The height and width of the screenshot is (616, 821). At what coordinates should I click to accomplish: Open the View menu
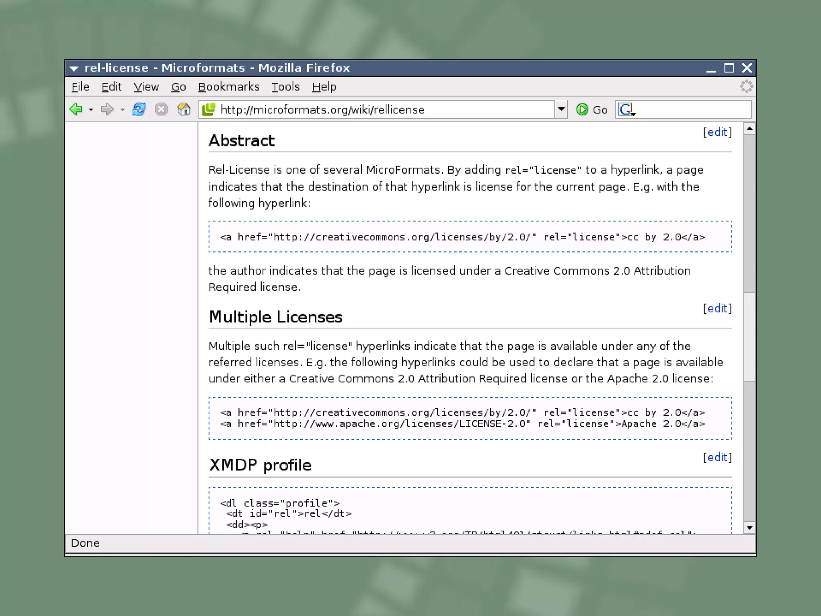[146, 87]
